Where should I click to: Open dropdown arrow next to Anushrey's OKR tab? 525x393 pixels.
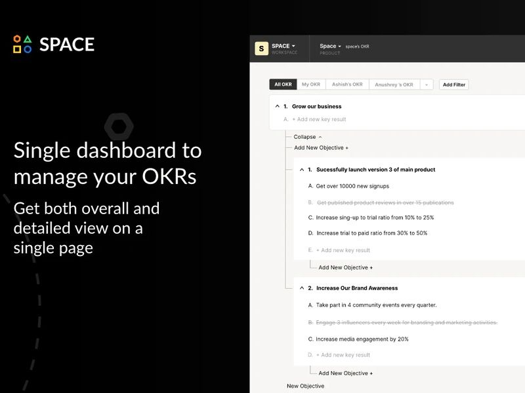[427, 84]
